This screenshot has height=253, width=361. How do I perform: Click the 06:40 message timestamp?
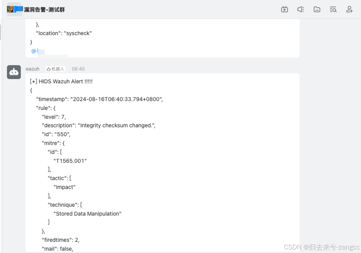(x=78, y=69)
